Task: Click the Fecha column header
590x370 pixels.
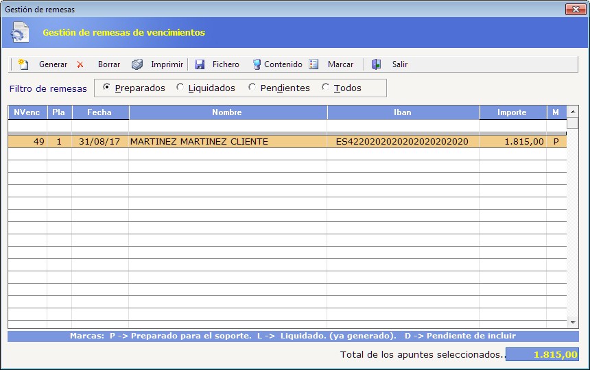Action: 99,112
